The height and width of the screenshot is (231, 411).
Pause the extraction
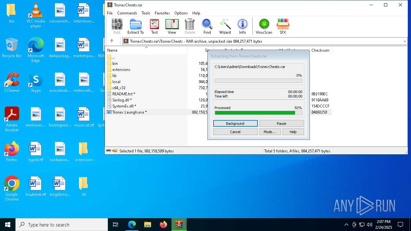pyautogui.click(x=282, y=124)
